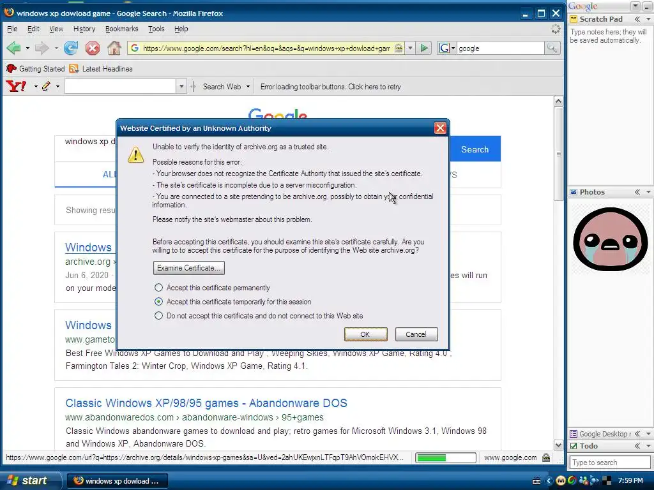Open the View menu
Screen dimensions: 654x490
click(x=56, y=29)
